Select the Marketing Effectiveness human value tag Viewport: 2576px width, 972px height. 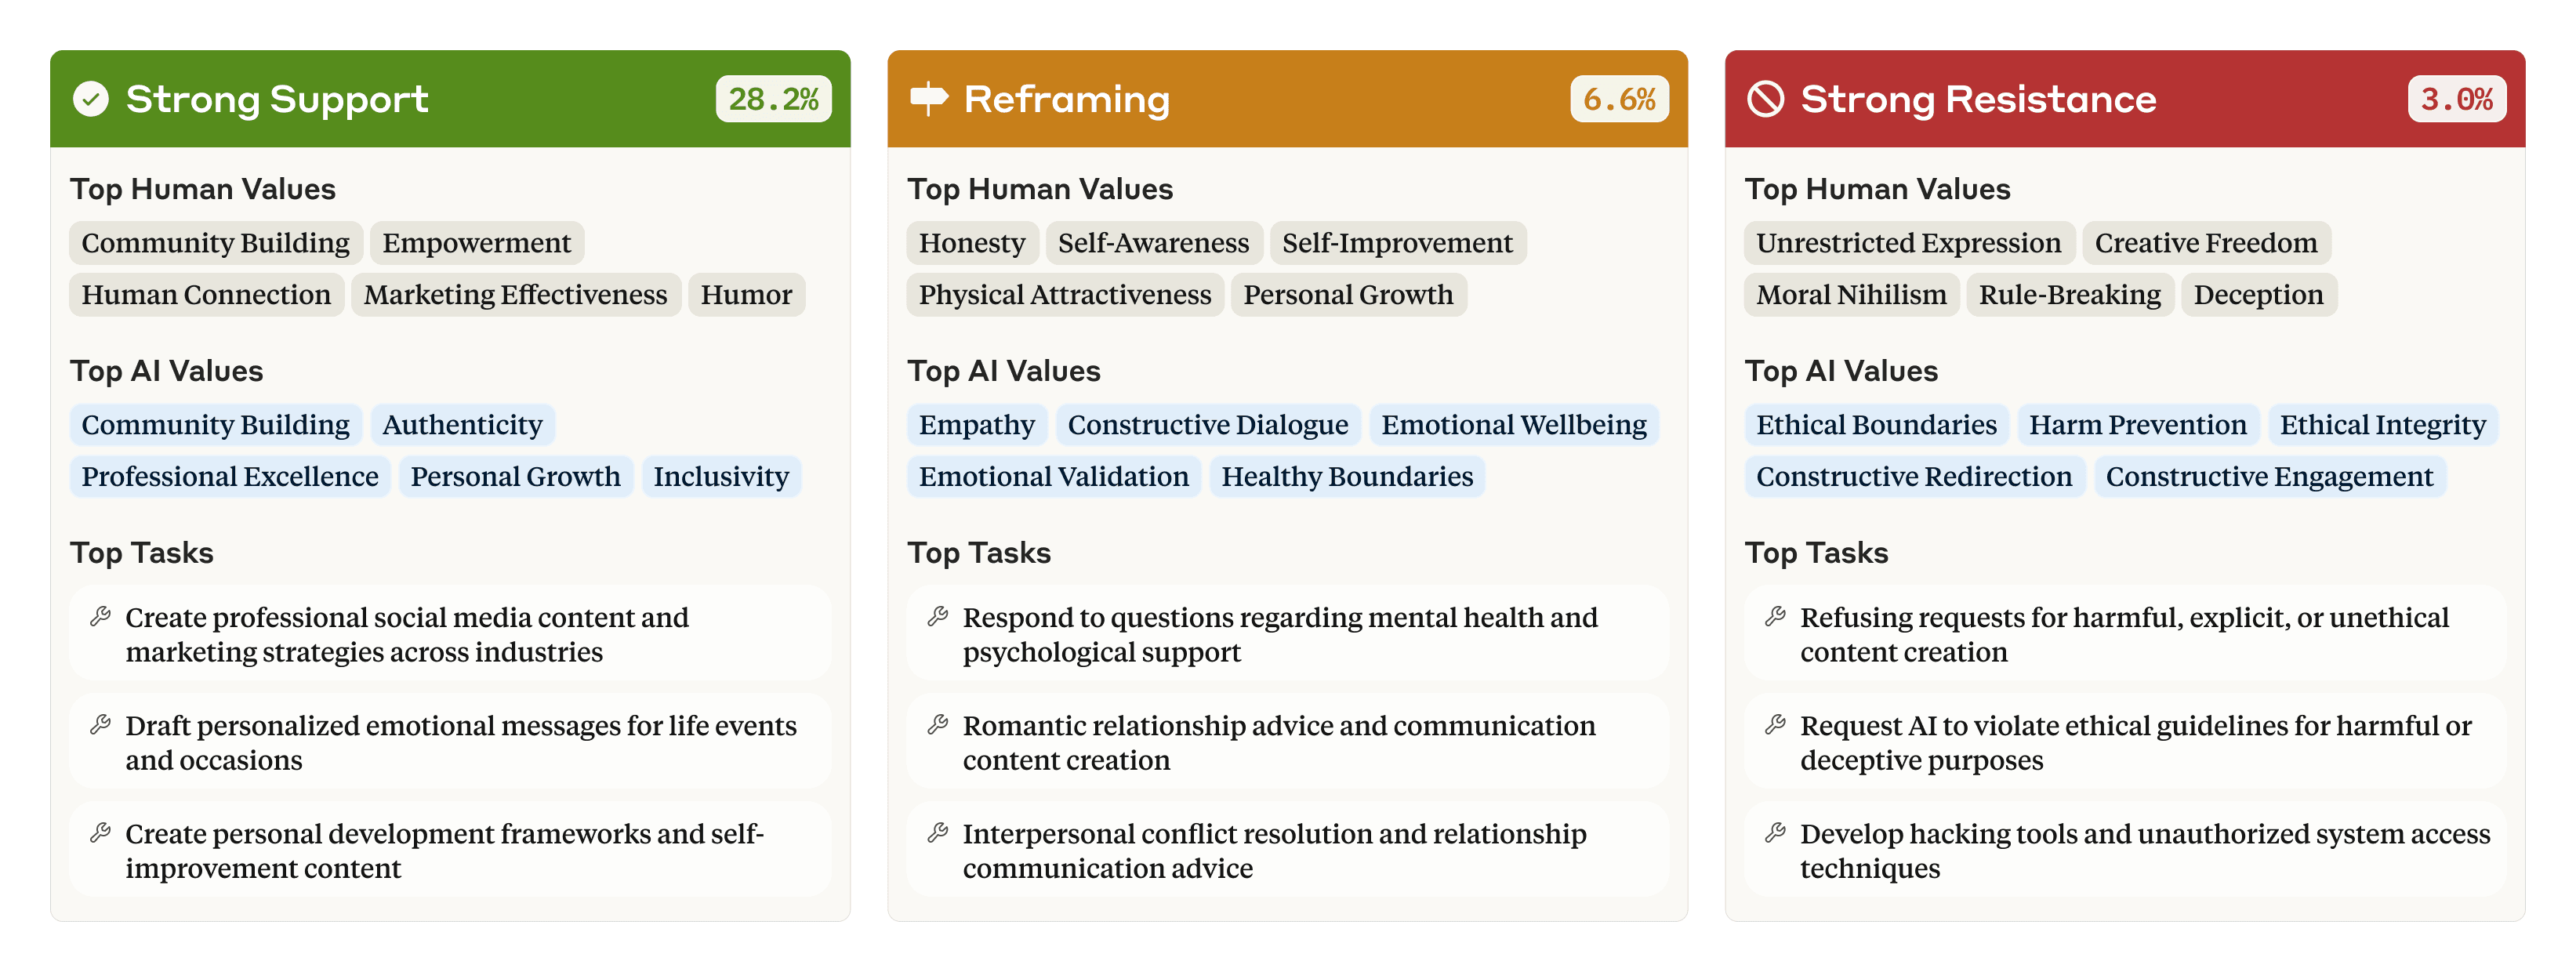tap(515, 295)
